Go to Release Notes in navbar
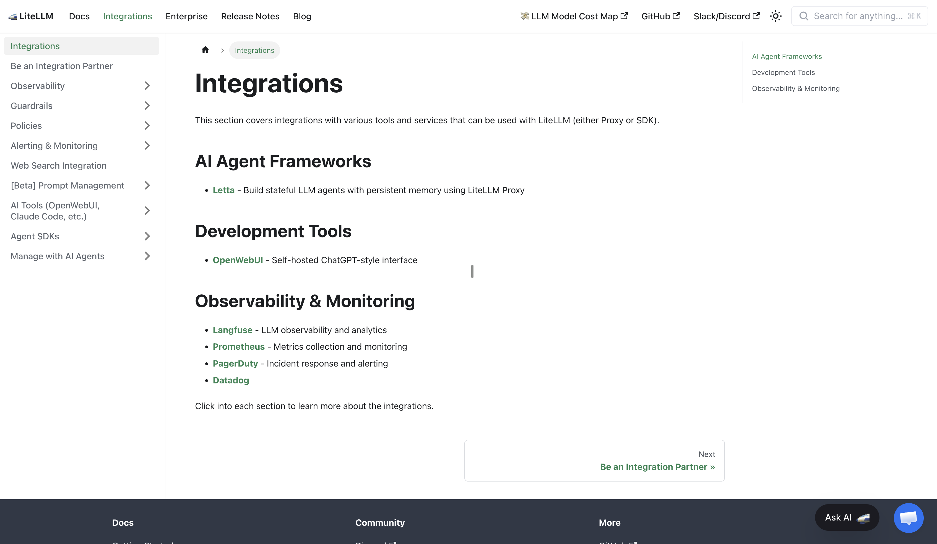 [x=250, y=16]
